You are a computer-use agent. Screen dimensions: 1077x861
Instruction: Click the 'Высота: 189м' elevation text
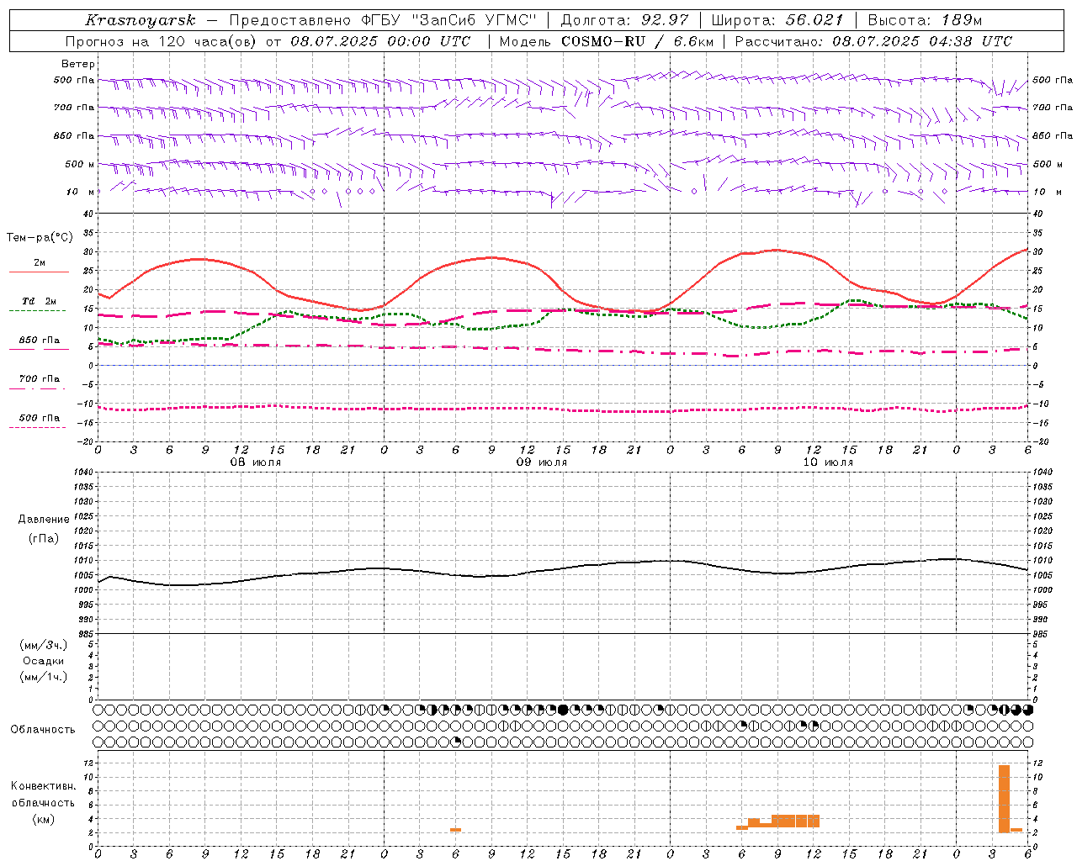point(925,20)
